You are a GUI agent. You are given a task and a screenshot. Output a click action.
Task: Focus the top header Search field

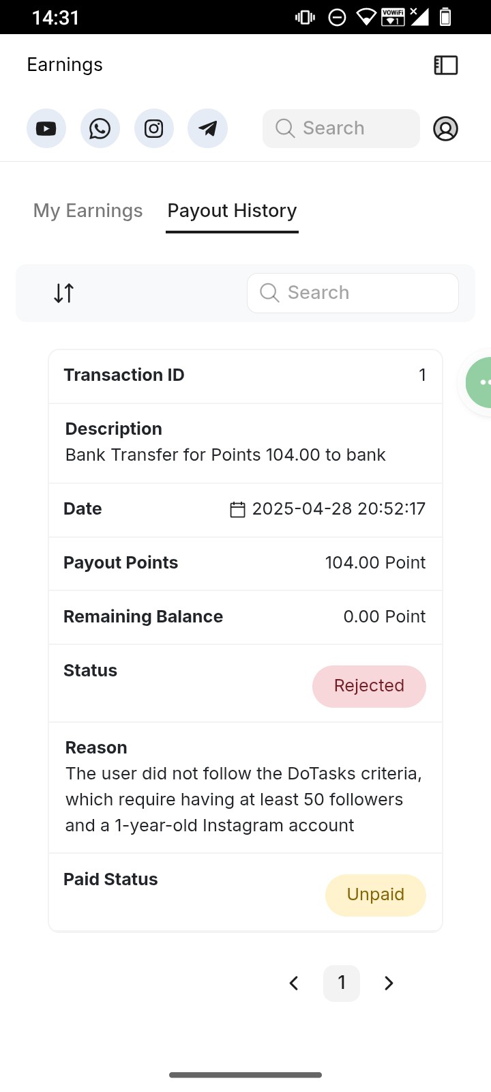341,128
